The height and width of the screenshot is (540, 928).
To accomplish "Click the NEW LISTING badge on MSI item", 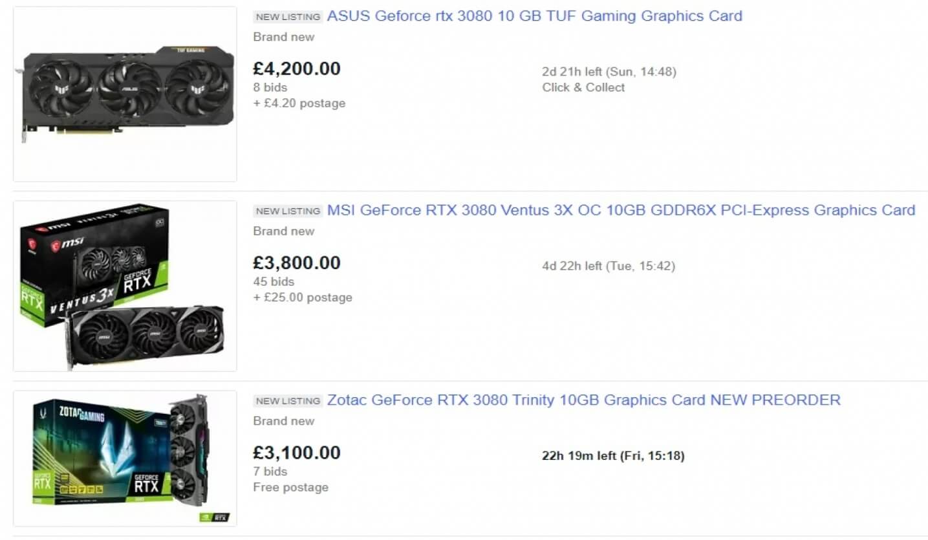I will [288, 211].
